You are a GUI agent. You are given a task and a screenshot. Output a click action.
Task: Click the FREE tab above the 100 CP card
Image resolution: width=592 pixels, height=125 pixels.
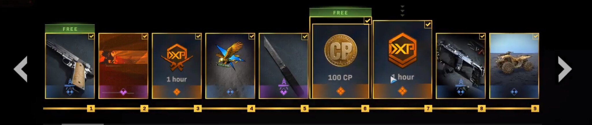click(340, 13)
